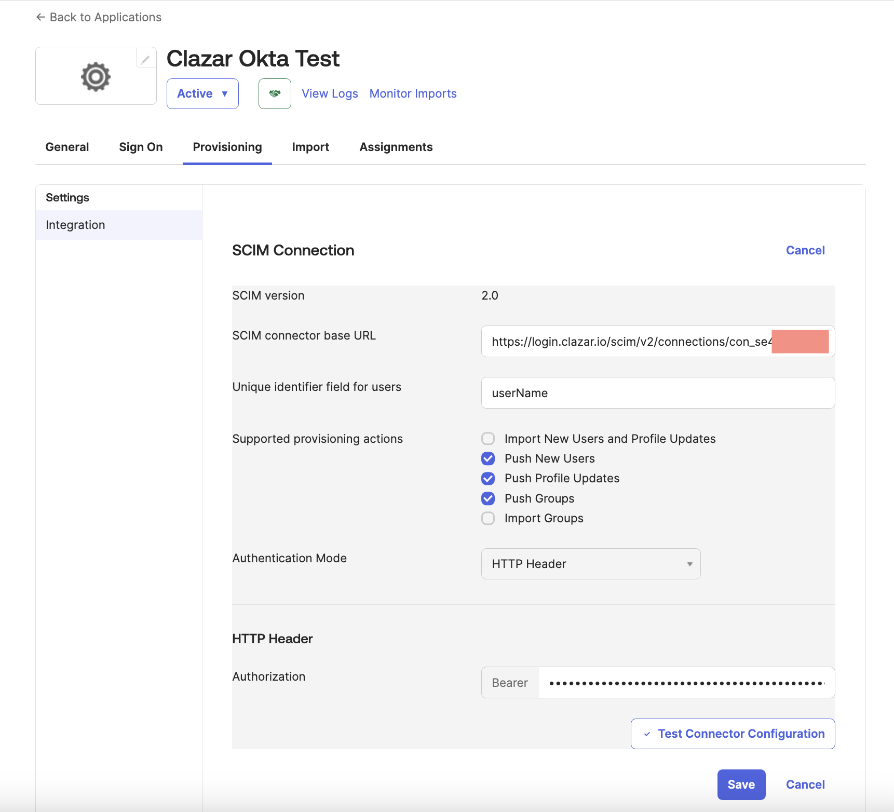Image resolution: width=894 pixels, height=812 pixels.
Task: Click the Clazar Okta Test title
Action: click(253, 59)
